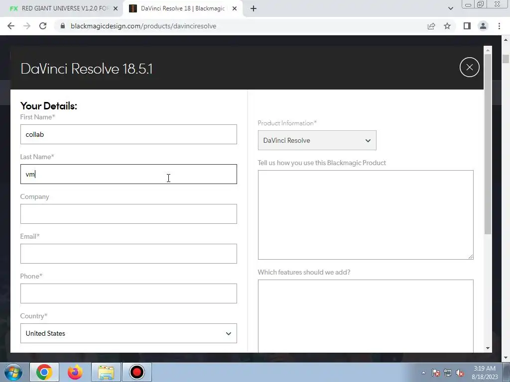This screenshot has height=382, width=510.
Task: Open the Country dropdown
Action: point(128,333)
